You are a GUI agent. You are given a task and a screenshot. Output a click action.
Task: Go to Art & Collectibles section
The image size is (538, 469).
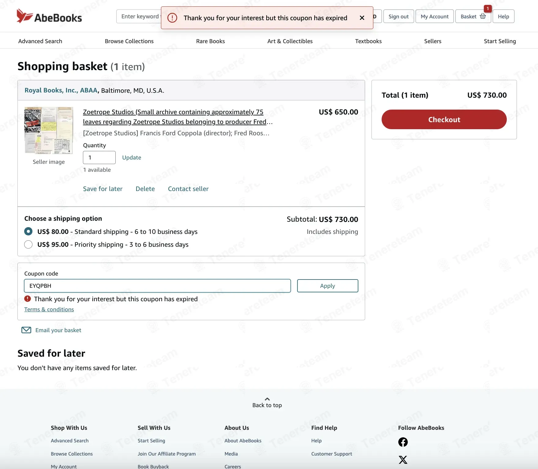290,41
